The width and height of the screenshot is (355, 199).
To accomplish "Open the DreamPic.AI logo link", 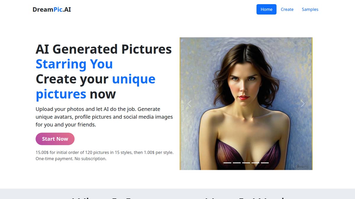I will (52, 9).
